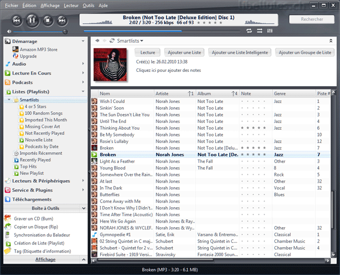This screenshot has height=275, width=340.
Task: Sort by the Artiste column header
Action: click(x=175, y=93)
